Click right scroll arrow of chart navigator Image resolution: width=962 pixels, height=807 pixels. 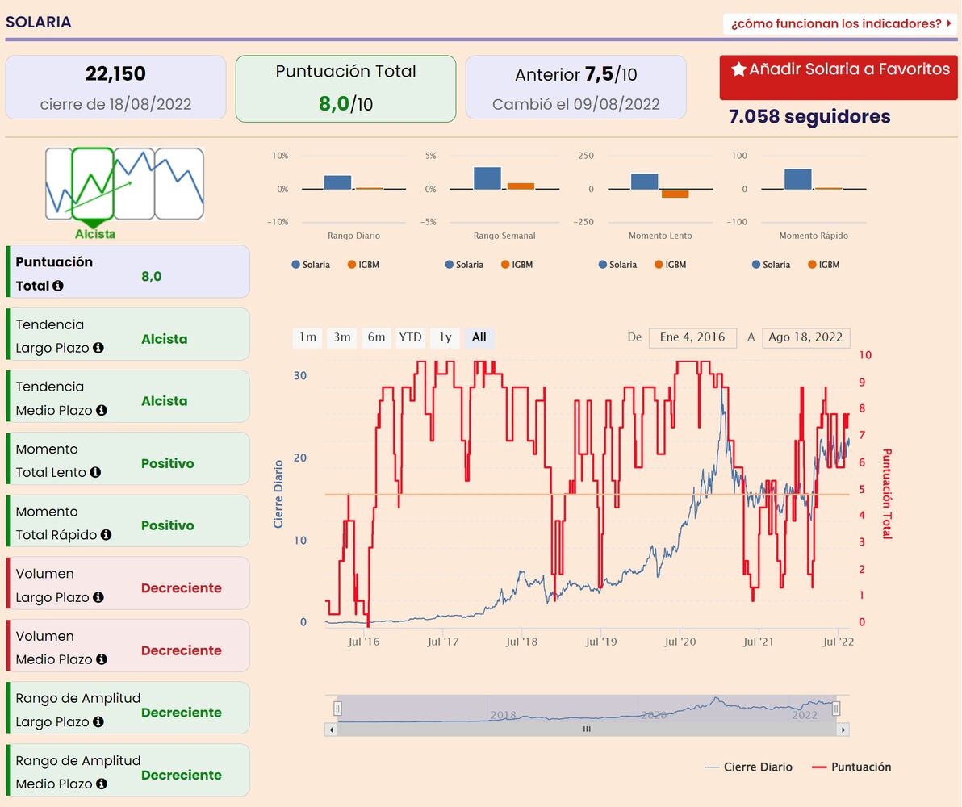point(843,730)
